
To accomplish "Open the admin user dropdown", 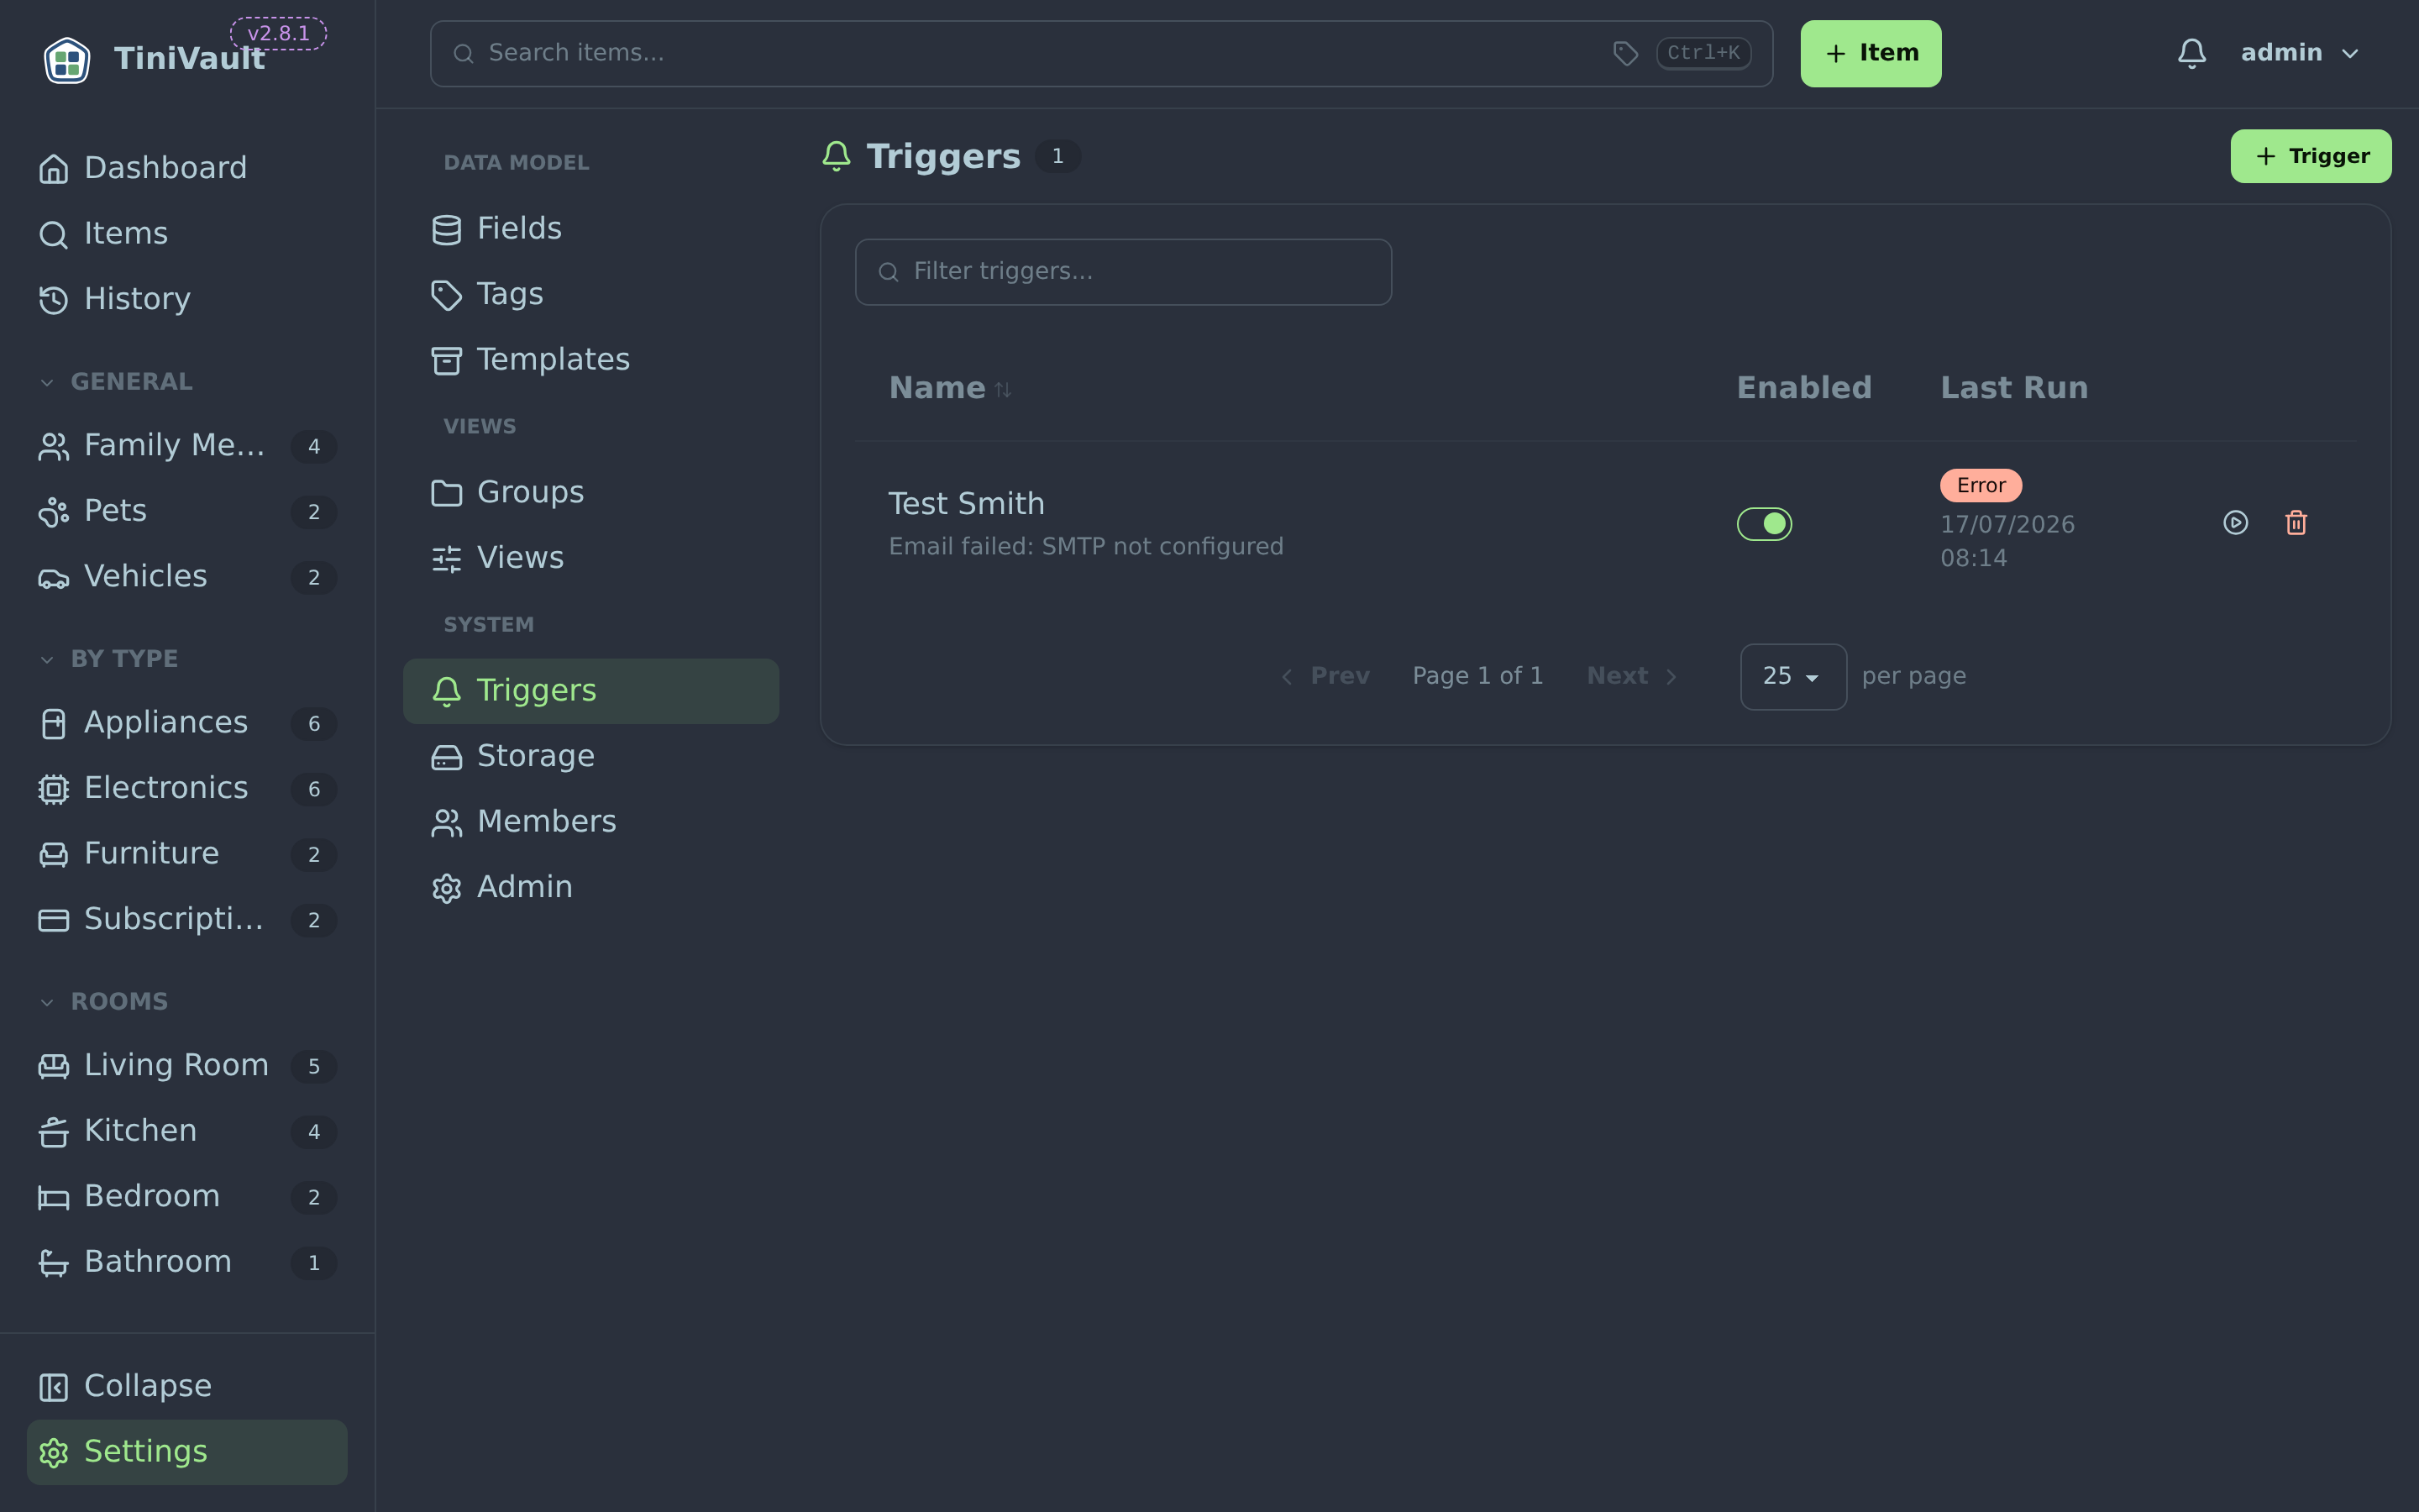I will (x=2299, y=53).
